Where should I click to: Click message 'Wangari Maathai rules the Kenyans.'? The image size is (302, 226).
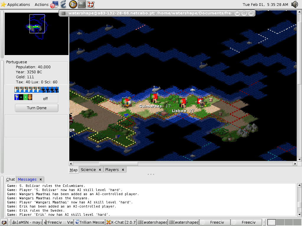pos(48,198)
